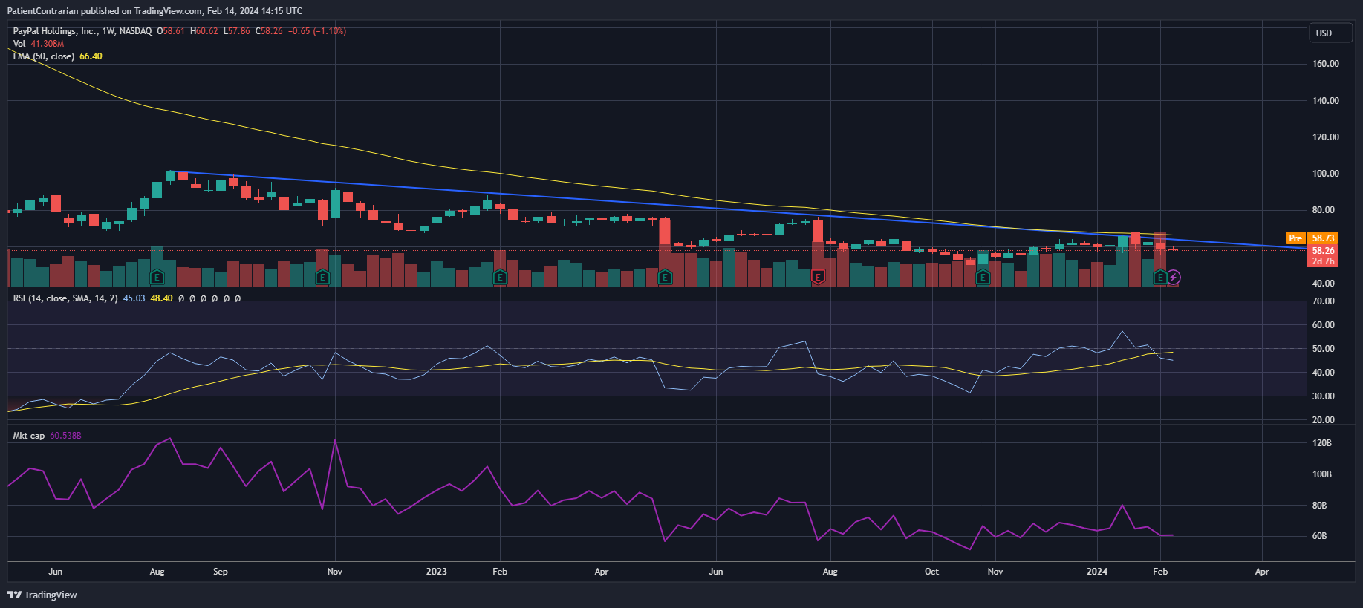Click the 120B label on market cap scale
This screenshot has height=608, width=1363.
click(x=1322, y=443)
